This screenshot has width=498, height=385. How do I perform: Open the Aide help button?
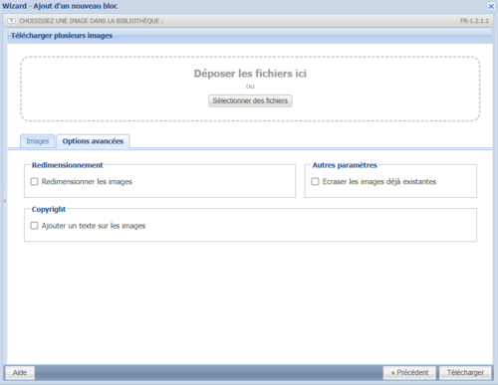coord(20,372)
